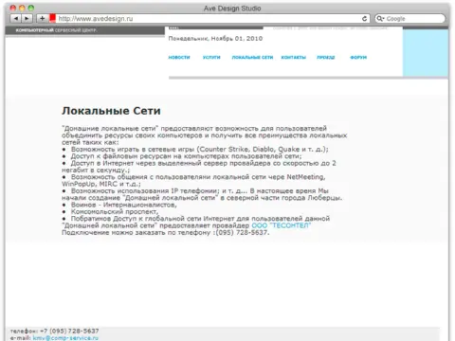Go back with the browser back arrow
Viewport: 455px width, 341px height.
[16, 19]
